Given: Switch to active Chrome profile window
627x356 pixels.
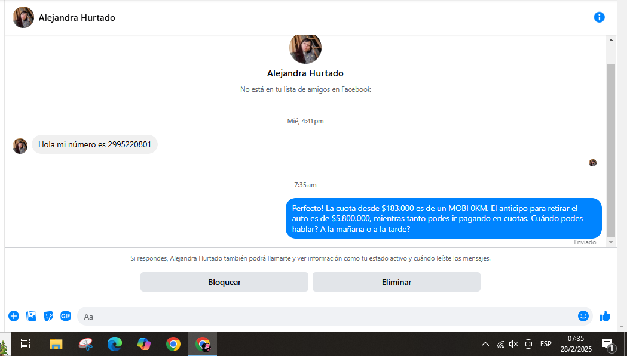Looking at the screenshot, I should click(203, 343).
